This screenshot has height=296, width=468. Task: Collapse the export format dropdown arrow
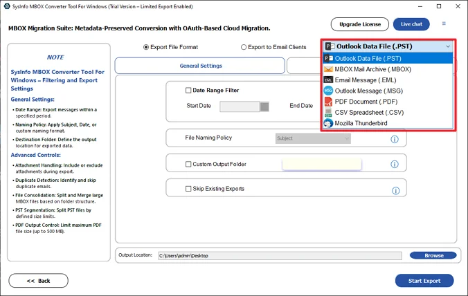coord(448,46)
